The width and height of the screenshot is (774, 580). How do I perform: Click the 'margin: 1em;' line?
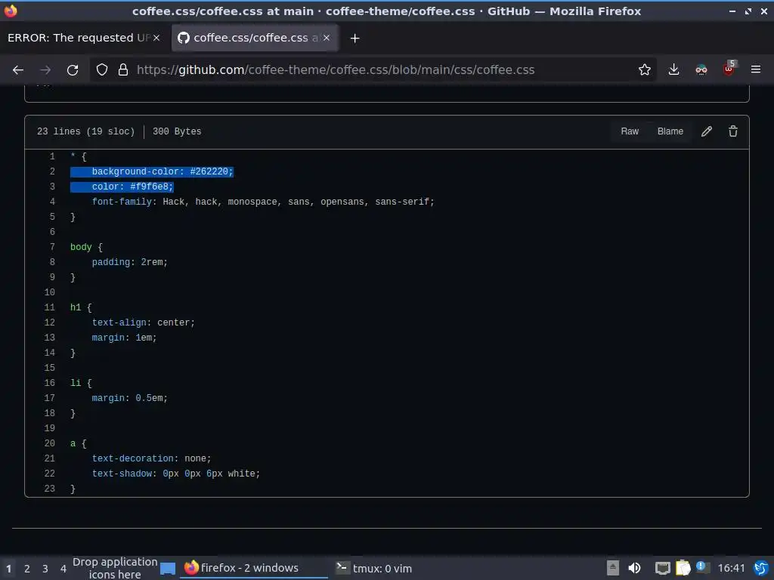pos(124,338)
